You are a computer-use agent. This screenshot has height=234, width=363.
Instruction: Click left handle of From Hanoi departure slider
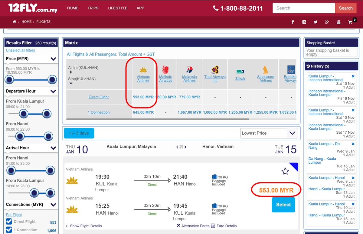20,136
